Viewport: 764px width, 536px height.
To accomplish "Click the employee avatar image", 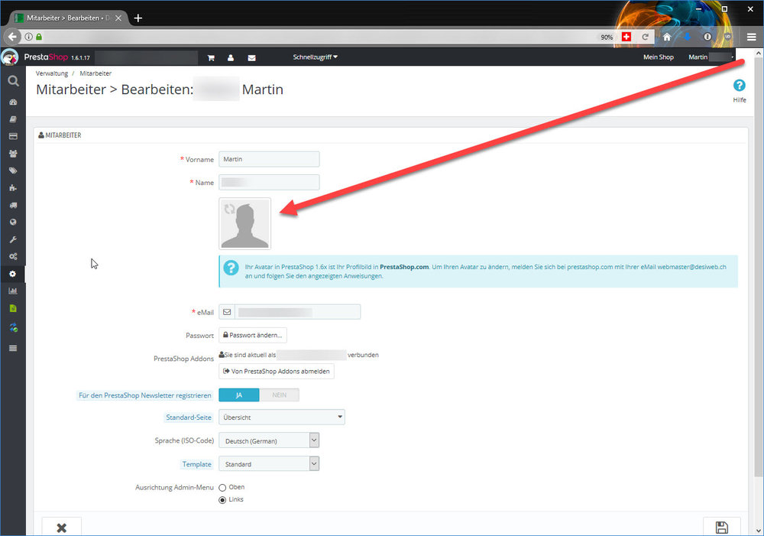I will coord(244,223).
